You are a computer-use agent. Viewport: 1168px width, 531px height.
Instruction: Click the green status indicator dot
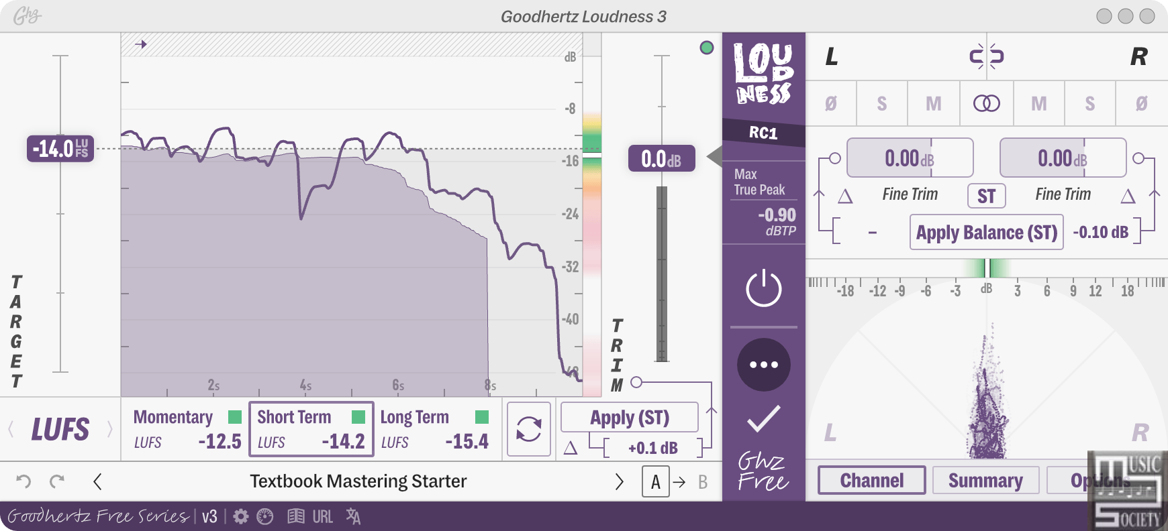[x=706, y=48]
